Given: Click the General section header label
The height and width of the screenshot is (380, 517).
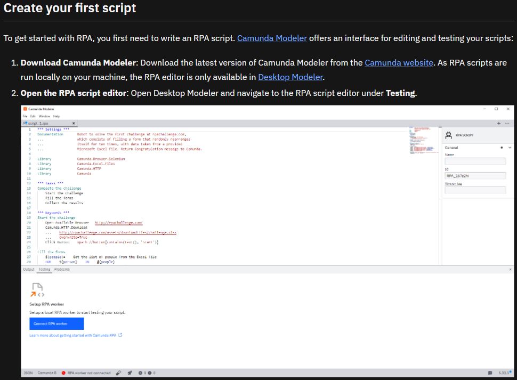Looking at the screenshot, I should (x=451, y=148).
